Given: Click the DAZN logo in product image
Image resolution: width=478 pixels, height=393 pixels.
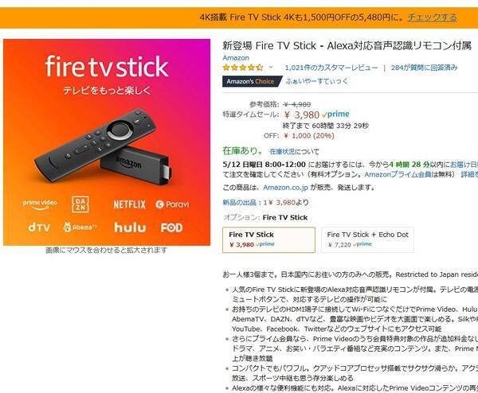Looking at the screenshot, I should [x=80, y=204].
